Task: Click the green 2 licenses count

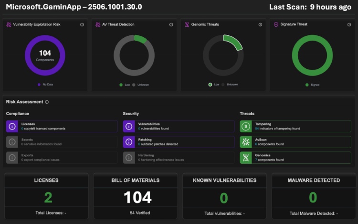Action: [x=48, y=198]
